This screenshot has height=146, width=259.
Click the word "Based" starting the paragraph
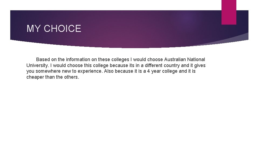(x=43, y=59)
